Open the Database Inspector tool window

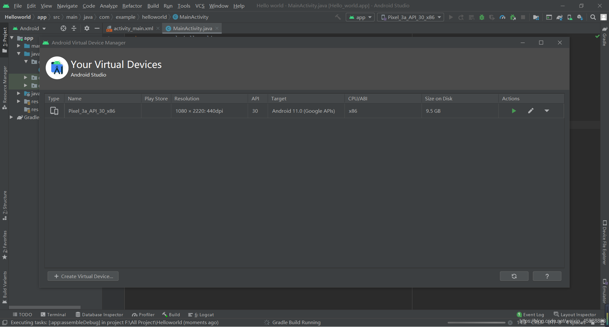99,315
